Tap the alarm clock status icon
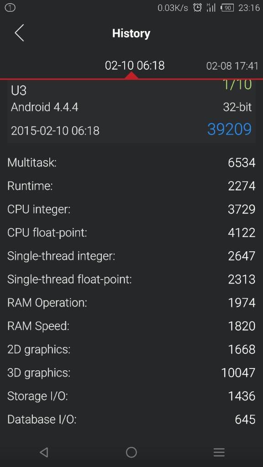The width and height of the screenshot is (263, 467). tap(197, 7)
